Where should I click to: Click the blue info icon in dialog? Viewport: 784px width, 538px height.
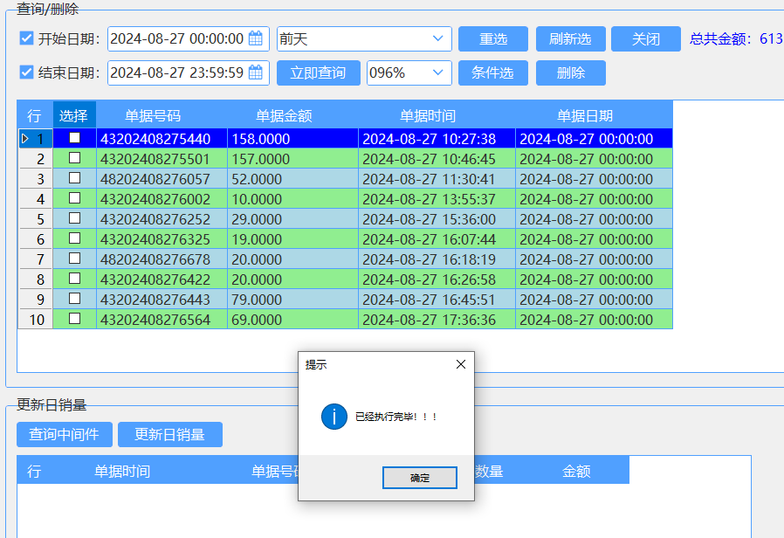click(x=334, y=417)
